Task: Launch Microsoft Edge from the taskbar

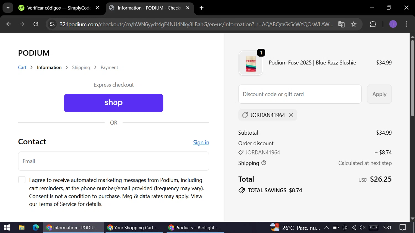Action: pos(36,227)
